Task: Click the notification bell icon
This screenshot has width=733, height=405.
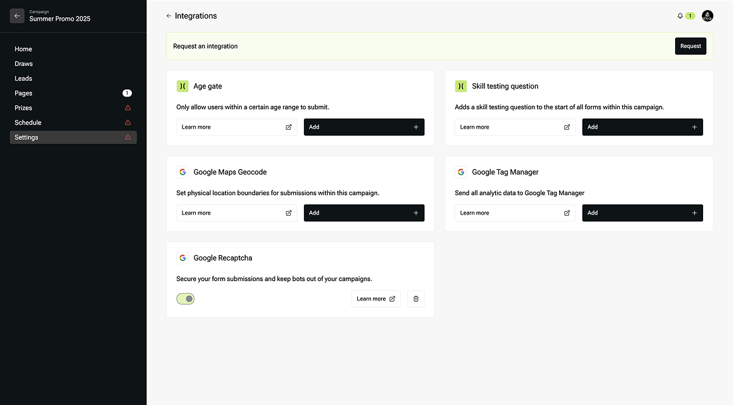Action: tap(680, 16)
